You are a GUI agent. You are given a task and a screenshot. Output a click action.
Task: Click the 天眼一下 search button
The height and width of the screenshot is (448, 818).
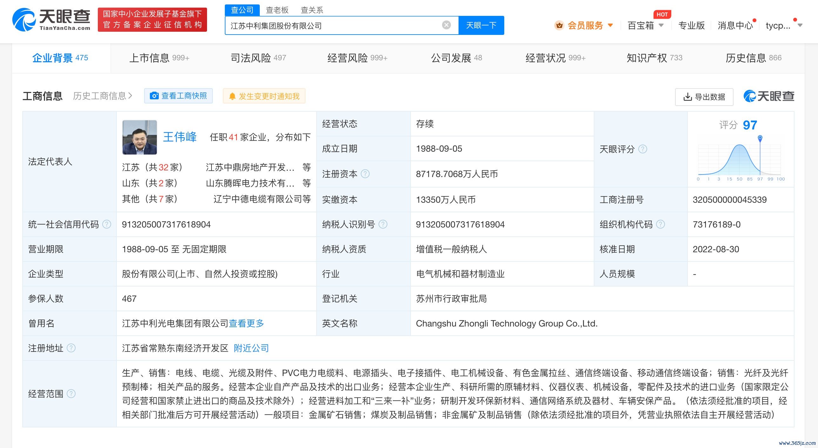[x=481, y=25]
